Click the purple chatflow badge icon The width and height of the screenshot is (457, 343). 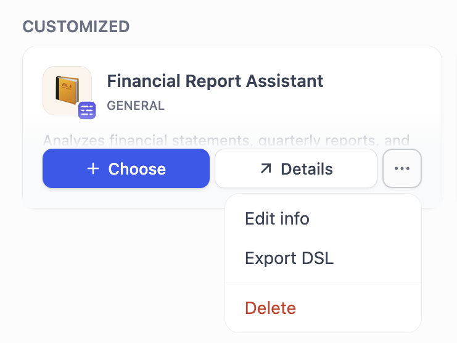tap(87, 110)
